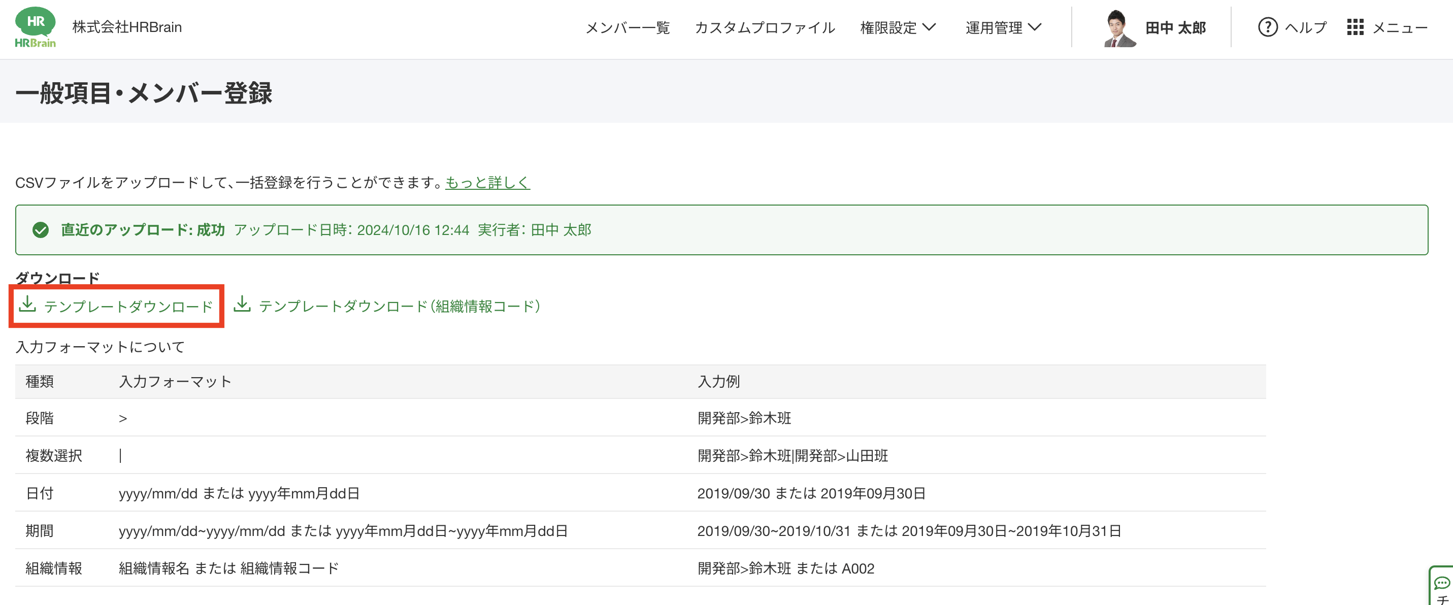
Task: Click the Help question mark icon
Action: pos(1267,27)
